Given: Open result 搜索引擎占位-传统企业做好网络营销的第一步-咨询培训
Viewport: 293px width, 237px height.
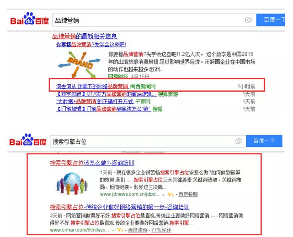Looking at the screenshot, I should tap(120, 207).
